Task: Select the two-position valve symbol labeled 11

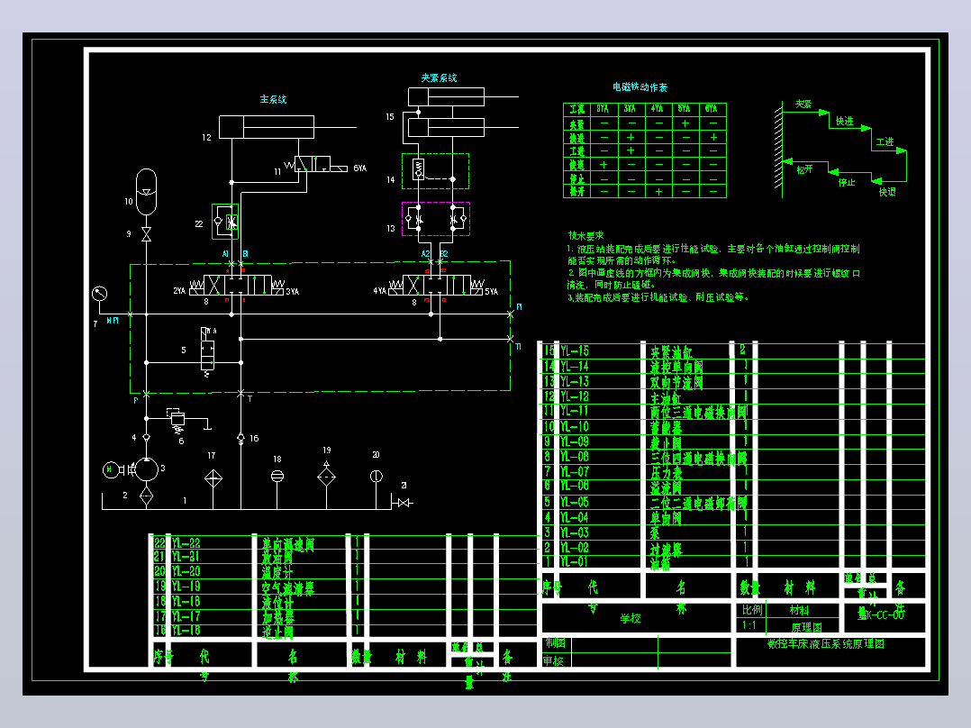Action: [316, 164]
